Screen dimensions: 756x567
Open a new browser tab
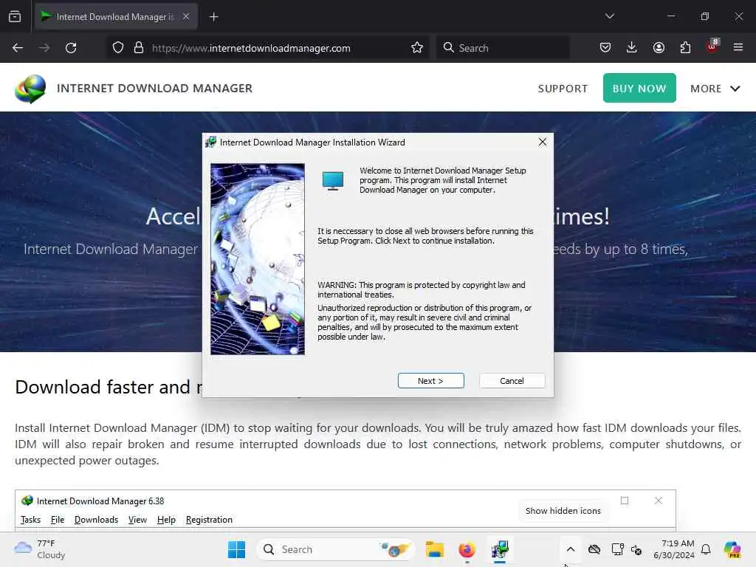point(213,17)
